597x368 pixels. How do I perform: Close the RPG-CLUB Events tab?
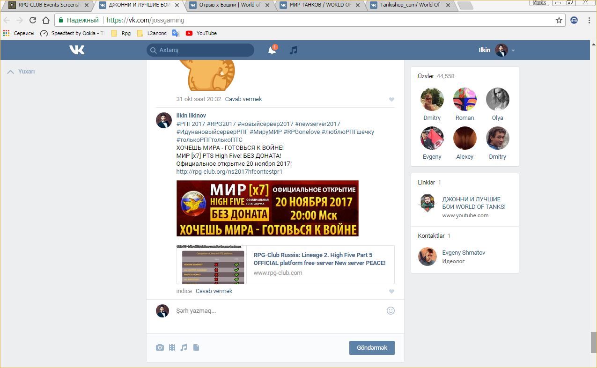(87, 5)
